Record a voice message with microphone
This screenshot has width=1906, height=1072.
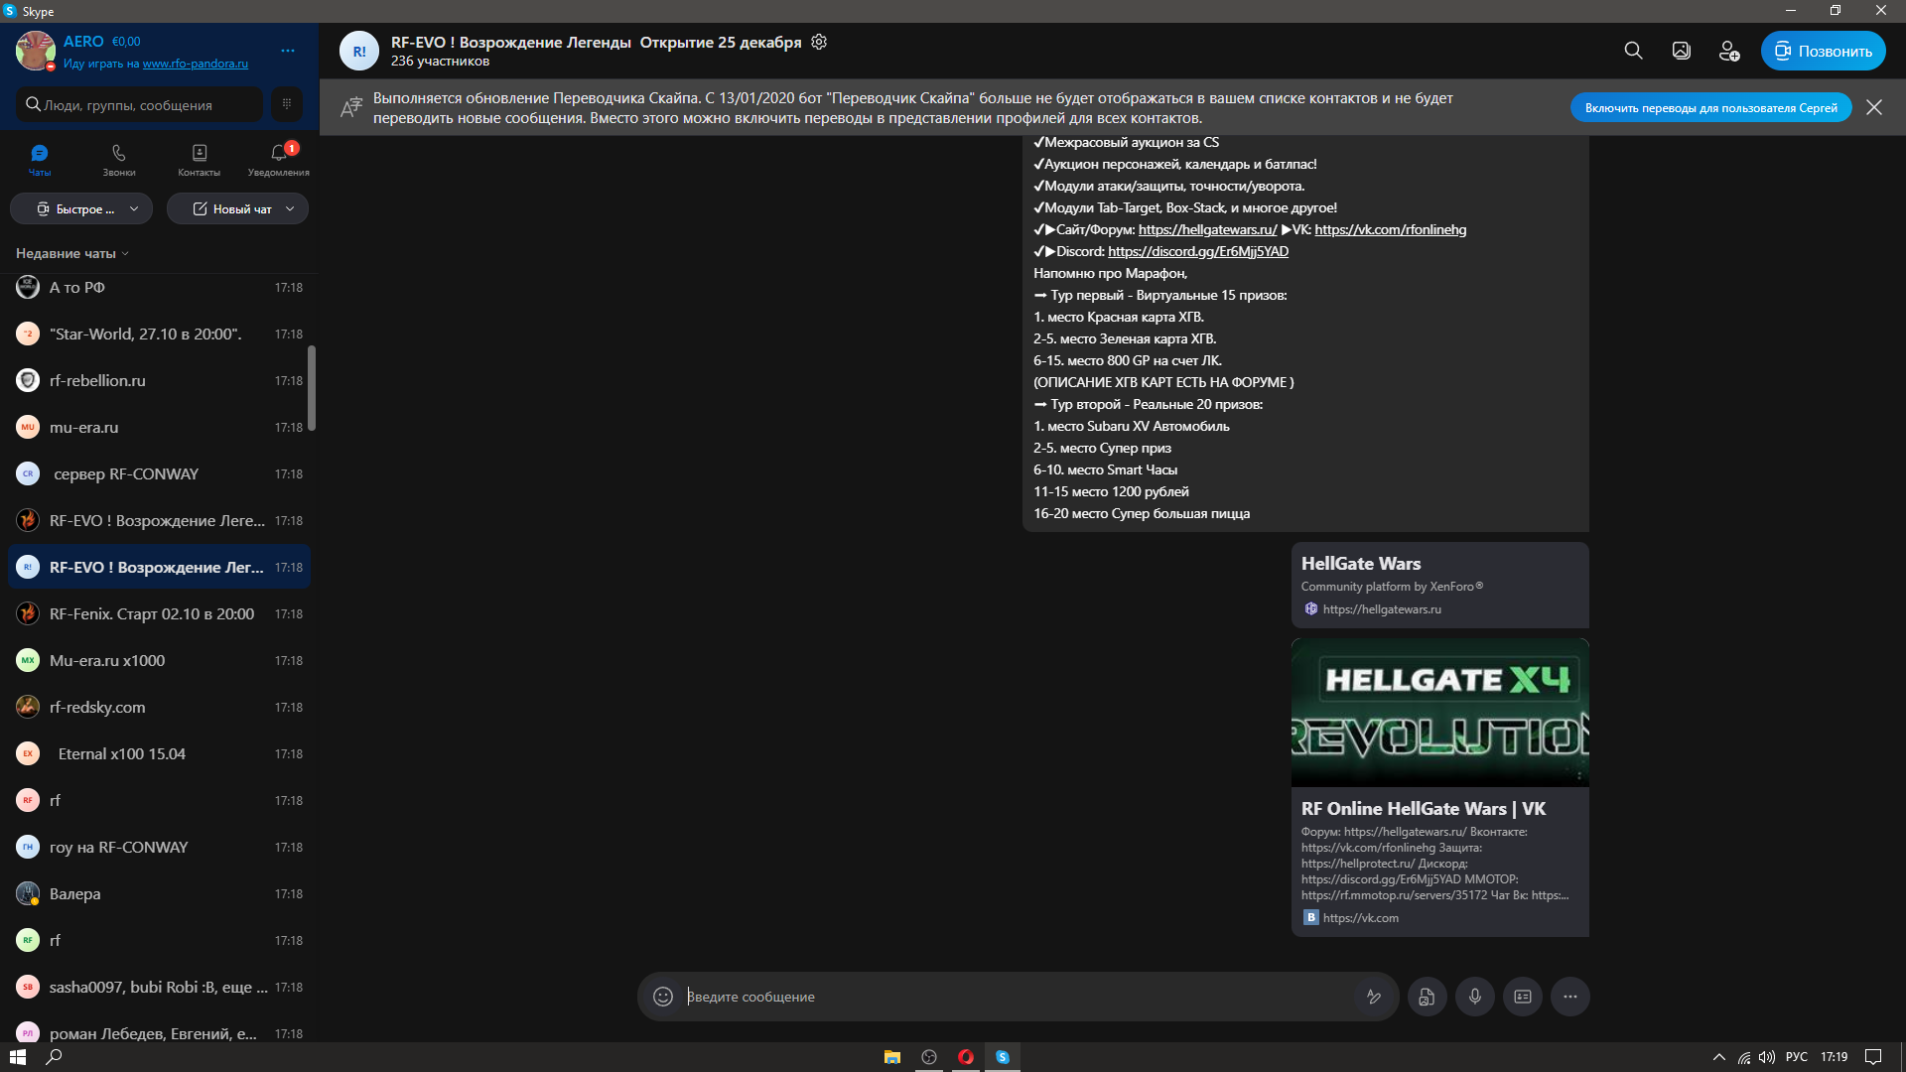tap(1475, 997)
